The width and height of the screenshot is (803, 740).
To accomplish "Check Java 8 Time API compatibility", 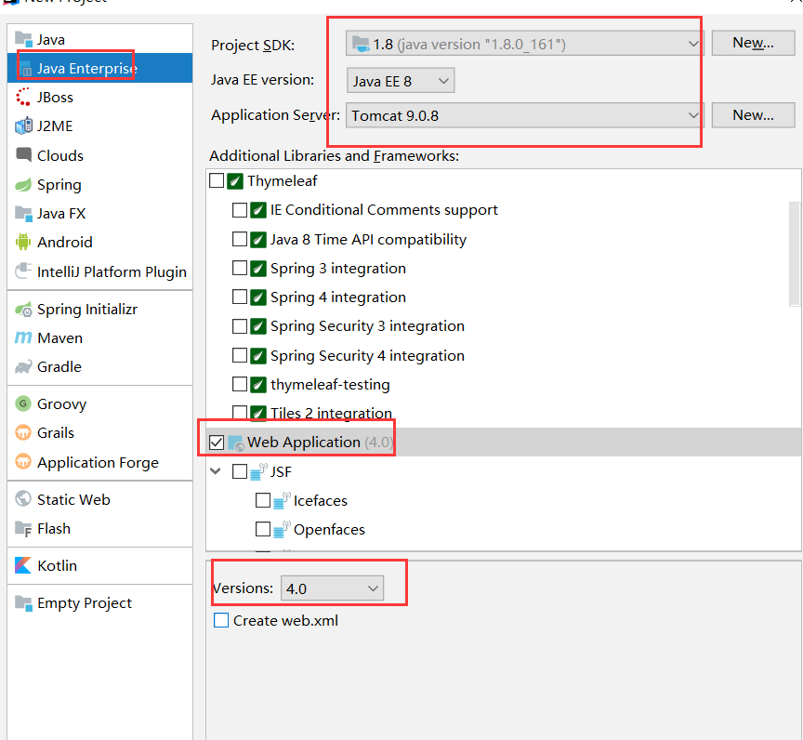I will 240,239.
